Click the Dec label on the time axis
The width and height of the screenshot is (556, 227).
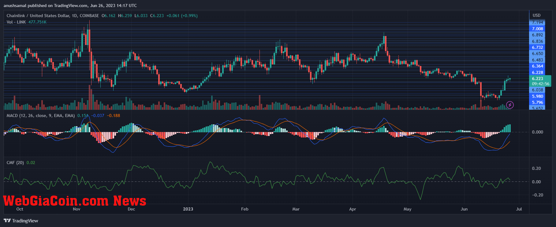click(x=131, y=209)
